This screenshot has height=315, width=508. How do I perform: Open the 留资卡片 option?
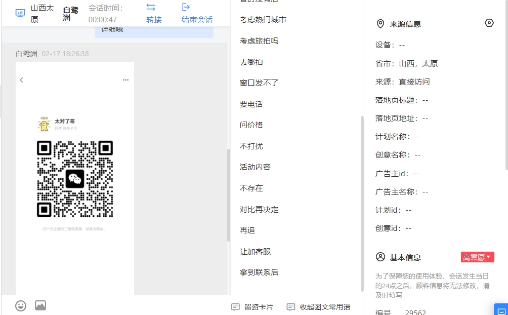click(259, 307)
